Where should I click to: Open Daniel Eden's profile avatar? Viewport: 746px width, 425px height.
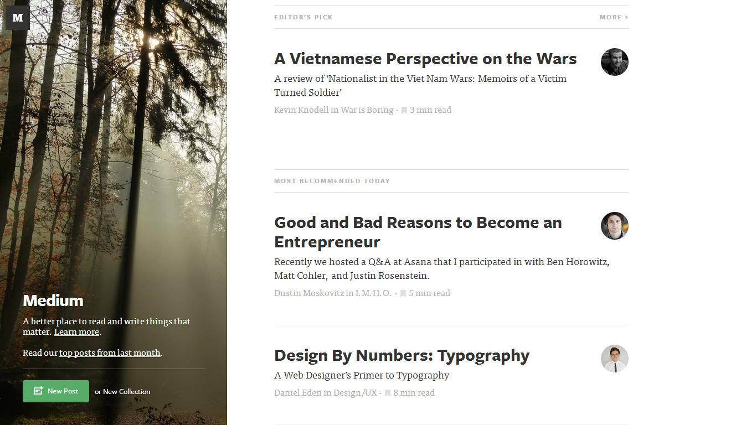[615, 359]
